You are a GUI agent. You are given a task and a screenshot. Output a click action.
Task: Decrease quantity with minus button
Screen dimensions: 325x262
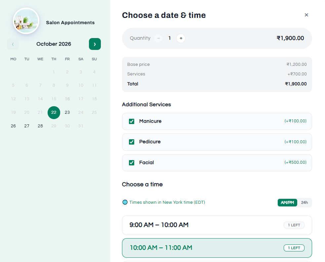(158, 38)
